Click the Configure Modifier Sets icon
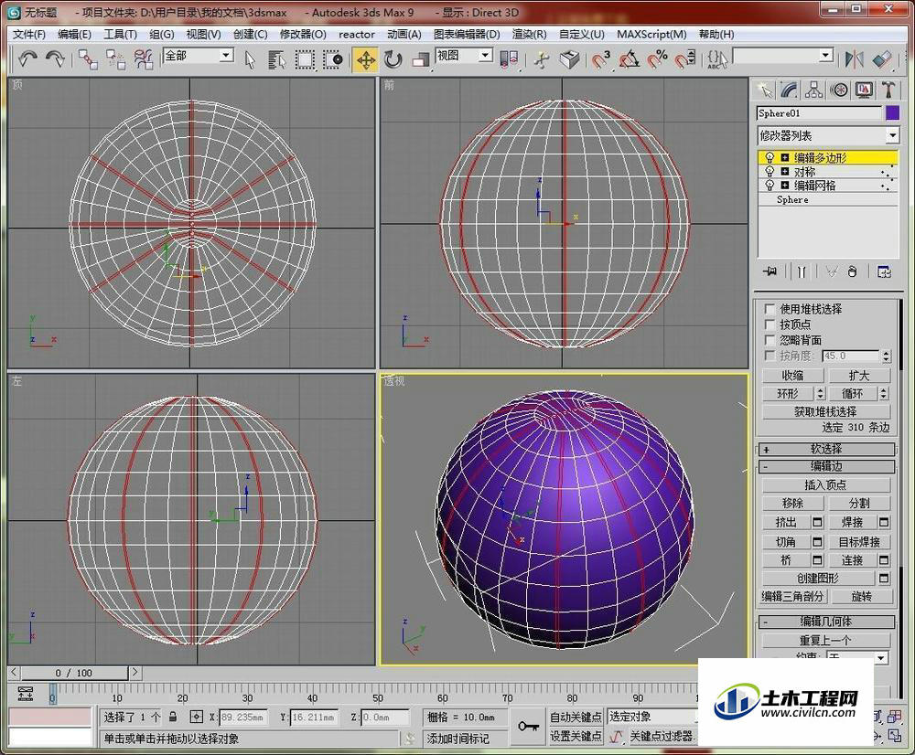Viewport: 915px width, 755px height. click(x=884, y=271)
